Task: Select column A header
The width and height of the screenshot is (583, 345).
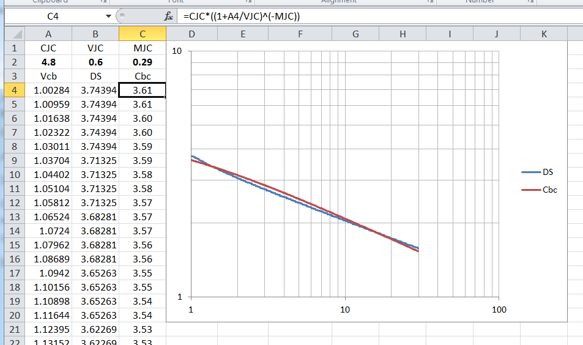Action: click(x=48, y=34)
